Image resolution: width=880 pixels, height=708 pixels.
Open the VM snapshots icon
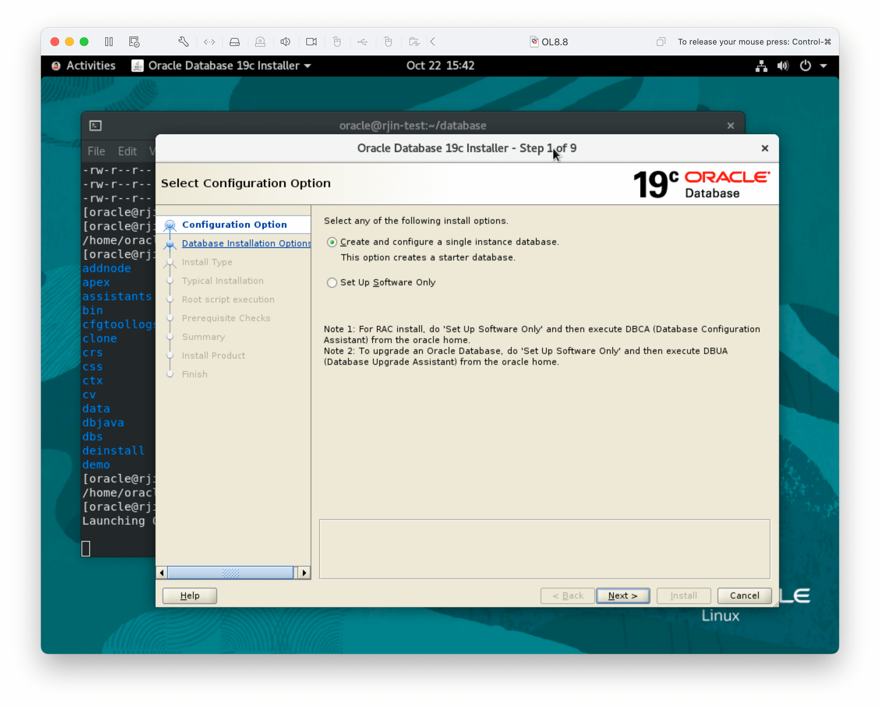pos(134,42)
